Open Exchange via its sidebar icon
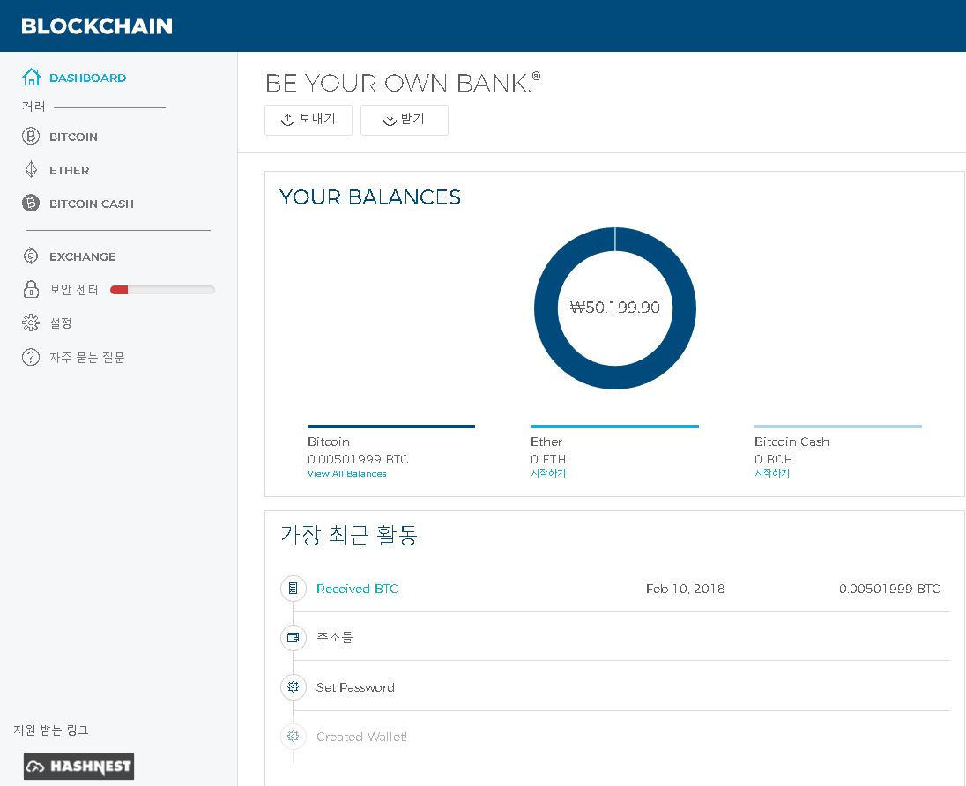The image size is (966, 786). (31, 256)
